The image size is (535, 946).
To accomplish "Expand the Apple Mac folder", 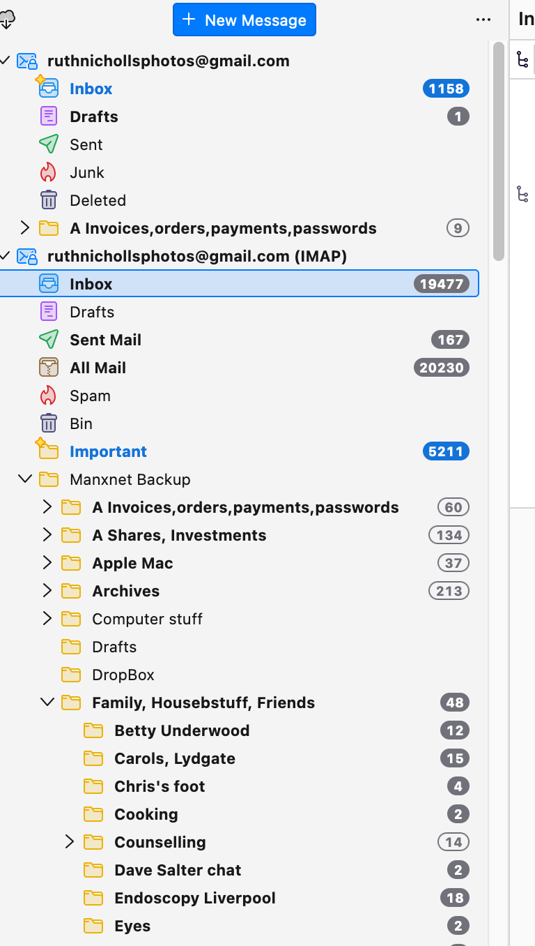I will point(47,563).
